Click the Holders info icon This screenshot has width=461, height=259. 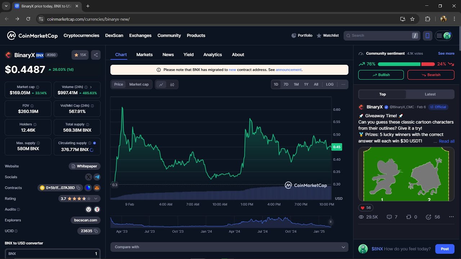(x=35, y=124)
